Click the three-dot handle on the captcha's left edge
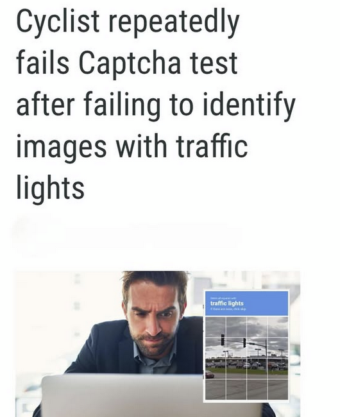 203,307
